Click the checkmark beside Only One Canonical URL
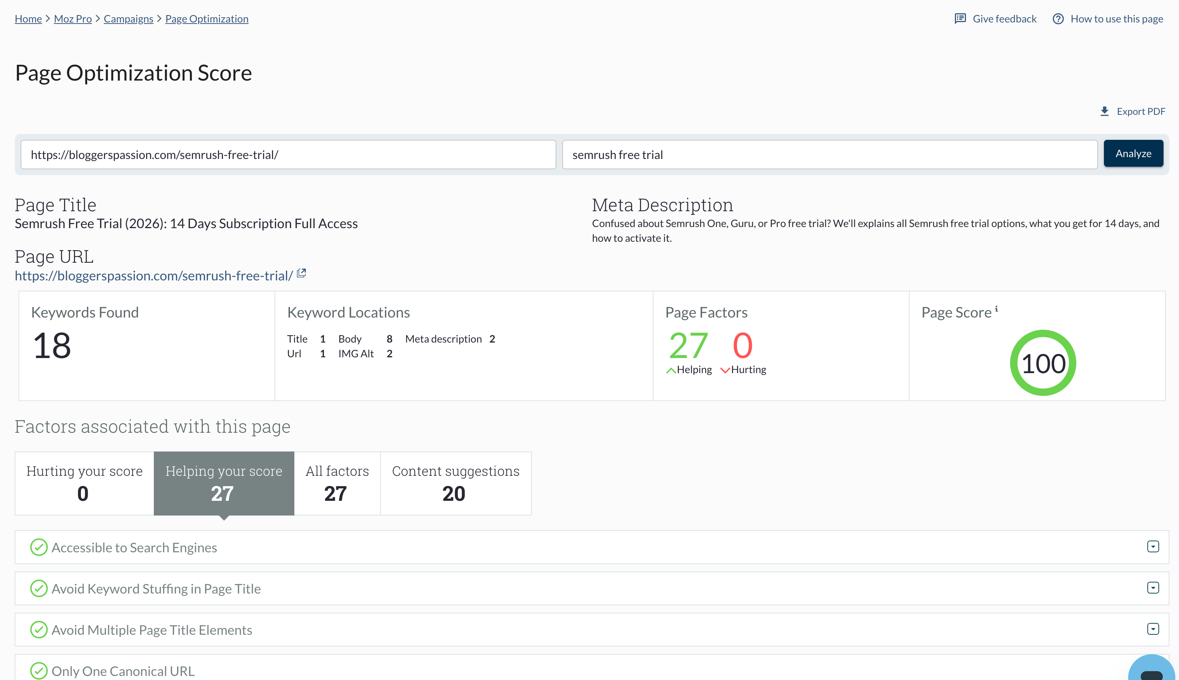This screenshot has height=680, width=1179. (x=39, y=670)
